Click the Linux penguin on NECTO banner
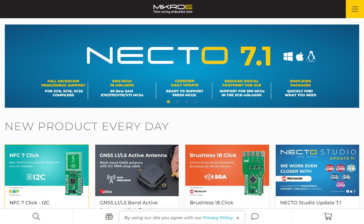The width and height of the screenshot is (364, 224). point(311,57)
